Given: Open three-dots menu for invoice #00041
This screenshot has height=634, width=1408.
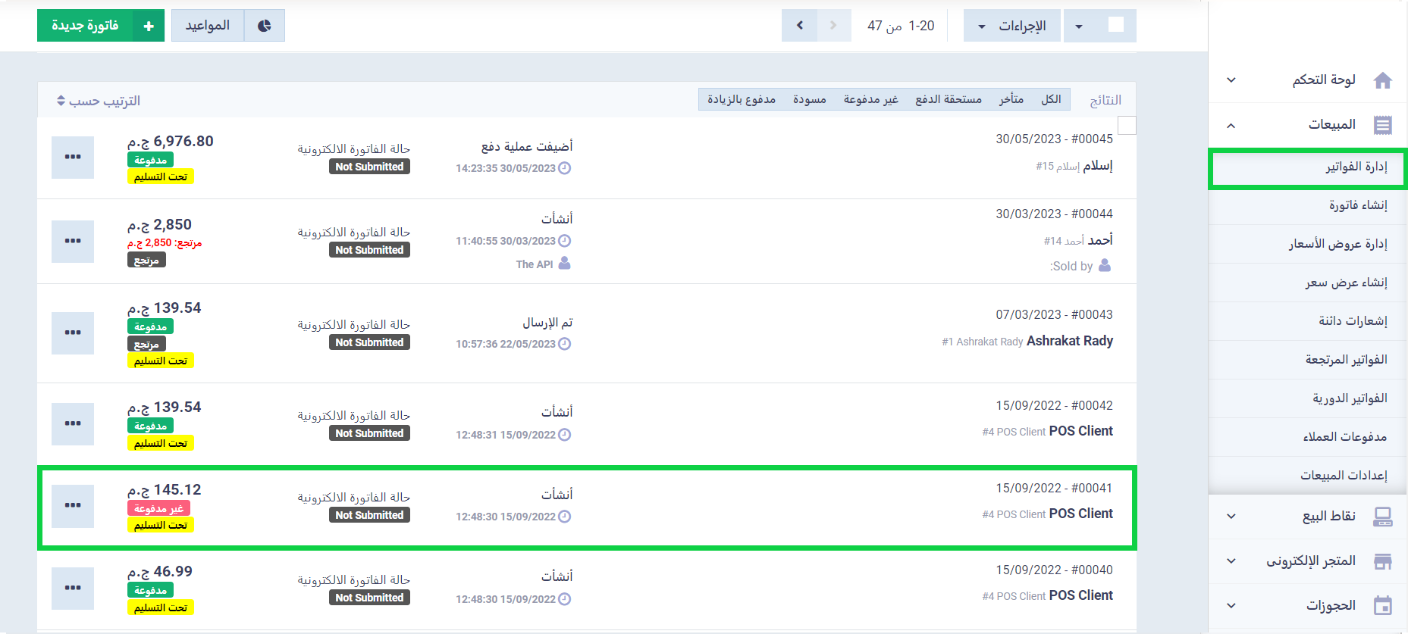Looking at the screenshot, I should (x=73, y=505).
